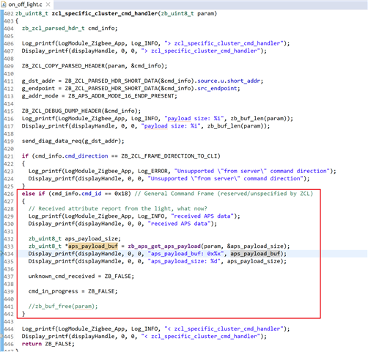Viewport: 368px width, 352px height.
Task: Click the 0x18 value on line 426
Action: pyautogui.click(x=121, y=194)
